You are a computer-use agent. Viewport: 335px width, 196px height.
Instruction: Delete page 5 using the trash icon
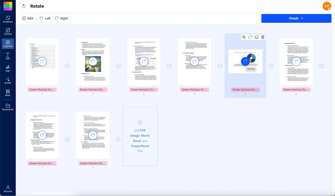[262, 37]
